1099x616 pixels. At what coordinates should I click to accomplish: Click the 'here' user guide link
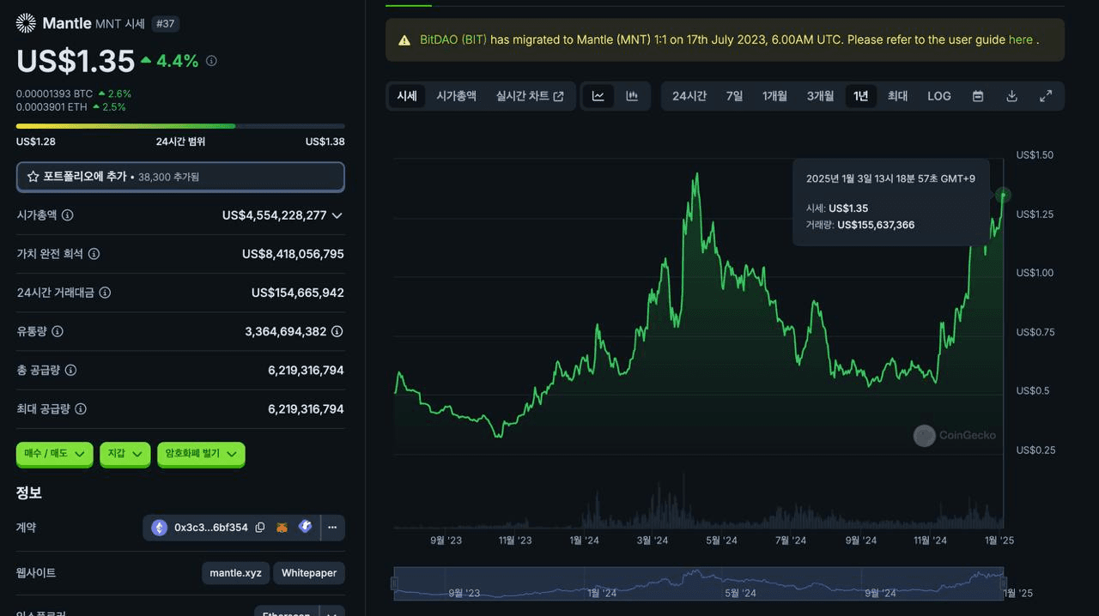click(1021, 39)
